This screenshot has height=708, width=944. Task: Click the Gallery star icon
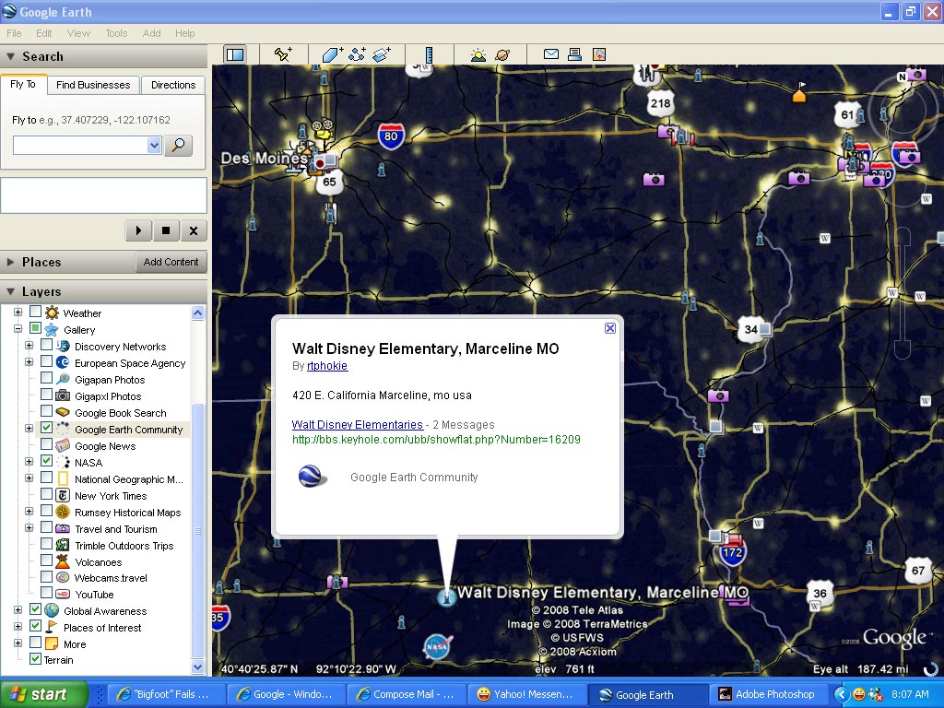[x=52, y=329]
